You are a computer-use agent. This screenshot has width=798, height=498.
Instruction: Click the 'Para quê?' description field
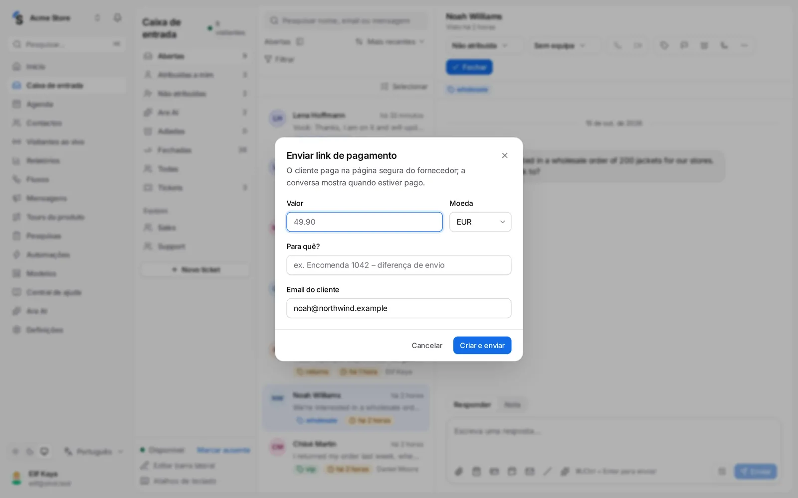(x=399, y=265)
